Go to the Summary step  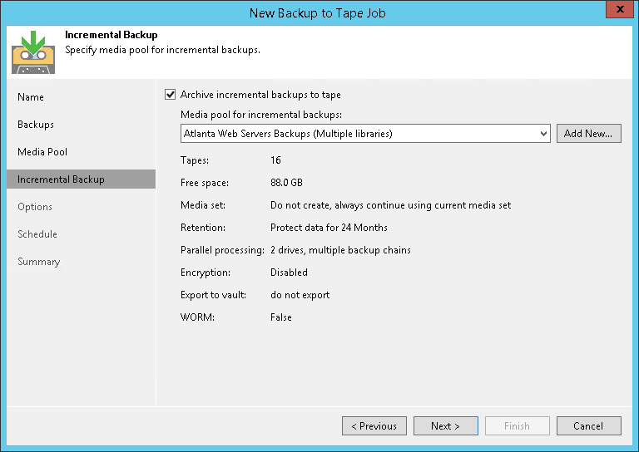pyautogui.click(x=39, y=262)
